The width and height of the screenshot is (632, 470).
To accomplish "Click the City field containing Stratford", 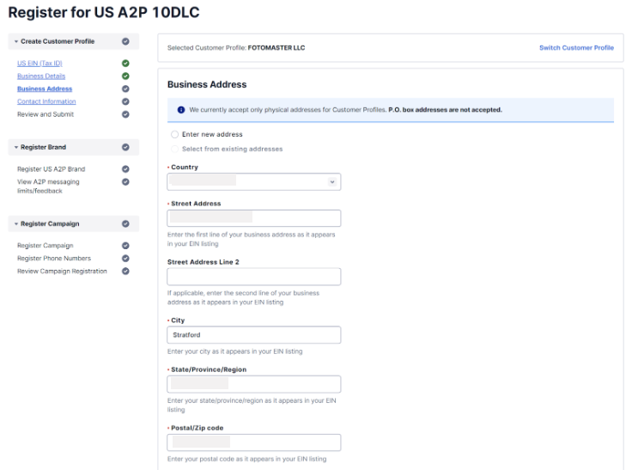I will [254, 335].
